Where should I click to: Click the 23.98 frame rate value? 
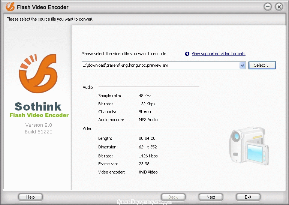144,164
